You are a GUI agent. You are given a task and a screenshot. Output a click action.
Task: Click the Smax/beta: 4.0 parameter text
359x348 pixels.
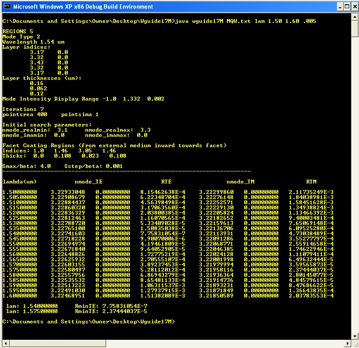tap(27, 166)
